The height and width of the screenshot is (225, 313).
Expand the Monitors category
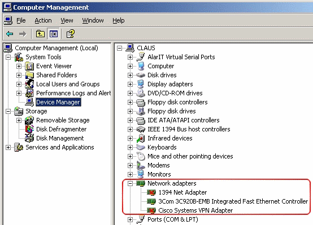click(x=130, y=174)
